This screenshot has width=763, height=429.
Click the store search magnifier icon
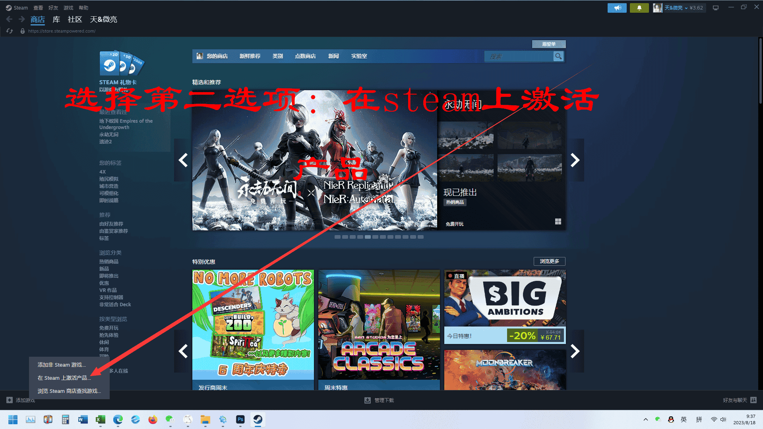(x=558, y=56)
